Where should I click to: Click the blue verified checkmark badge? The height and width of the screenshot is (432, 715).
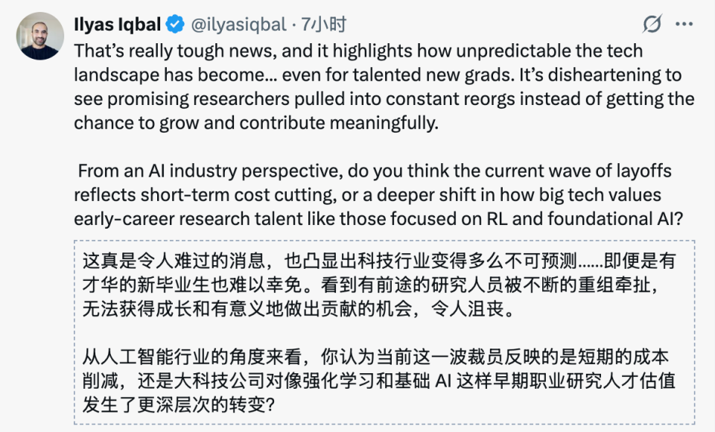pyautogui.click(x=176, y=25)
